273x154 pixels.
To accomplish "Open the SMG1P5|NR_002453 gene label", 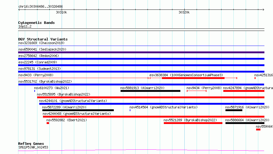I will 33,147.
